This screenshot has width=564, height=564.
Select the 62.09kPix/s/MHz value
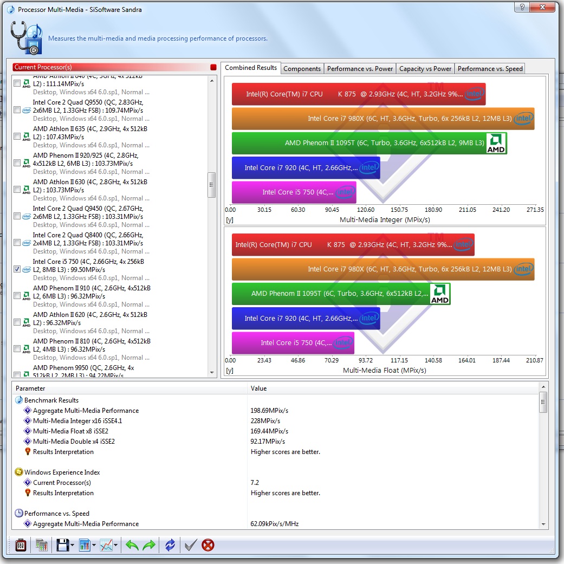click(275, 524)
